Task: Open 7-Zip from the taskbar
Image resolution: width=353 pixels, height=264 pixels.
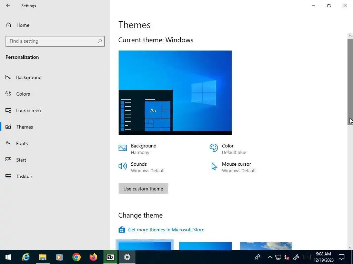Action: 110,257
